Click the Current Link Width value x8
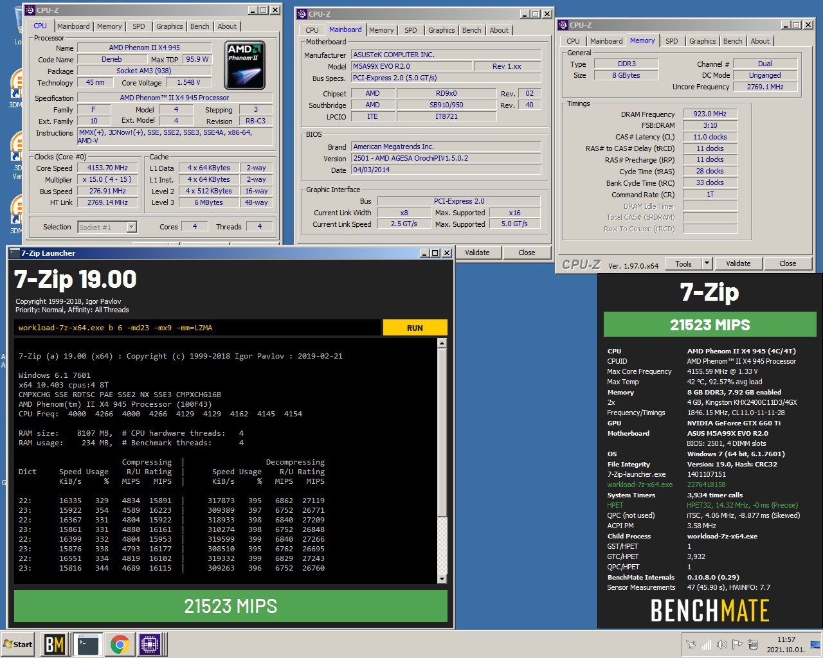Screen dimensions: 823x658 [404, 213]
